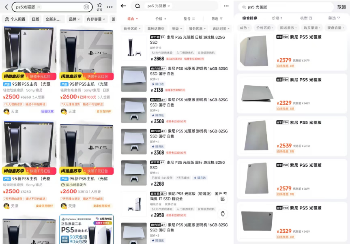Screen dimensions: 350x244
Task: Open seller avatar under ¥2500 listing with 3人想要
Action: tap(6, 111)
